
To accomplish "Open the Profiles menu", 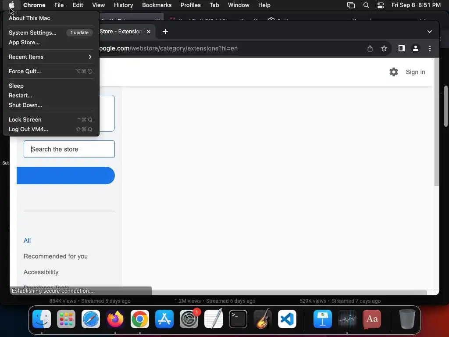I will 190,5.
